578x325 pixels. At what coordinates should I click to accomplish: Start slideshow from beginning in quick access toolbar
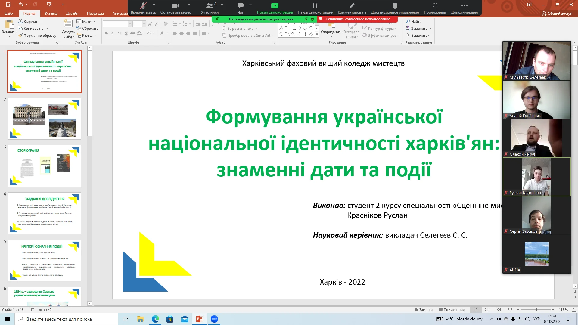pyautogui.click(x=49, y=5)
